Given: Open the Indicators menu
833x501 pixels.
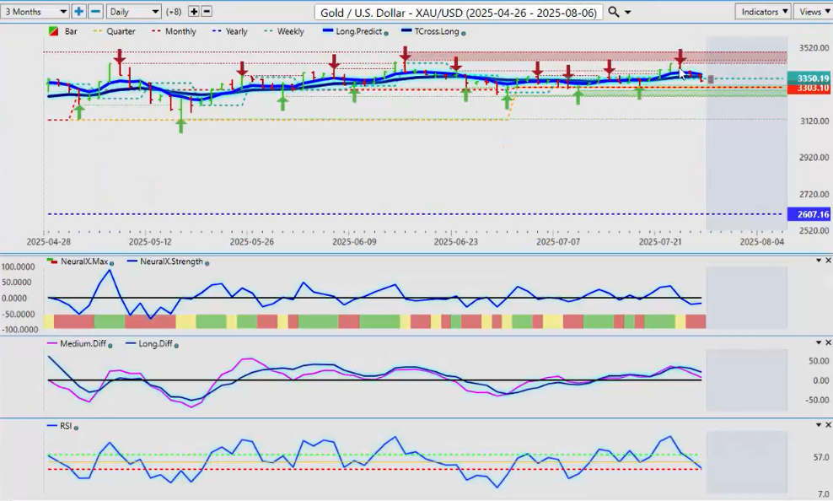Looking at the screenshot, I should pyautogui.click(x=762, y=12).
